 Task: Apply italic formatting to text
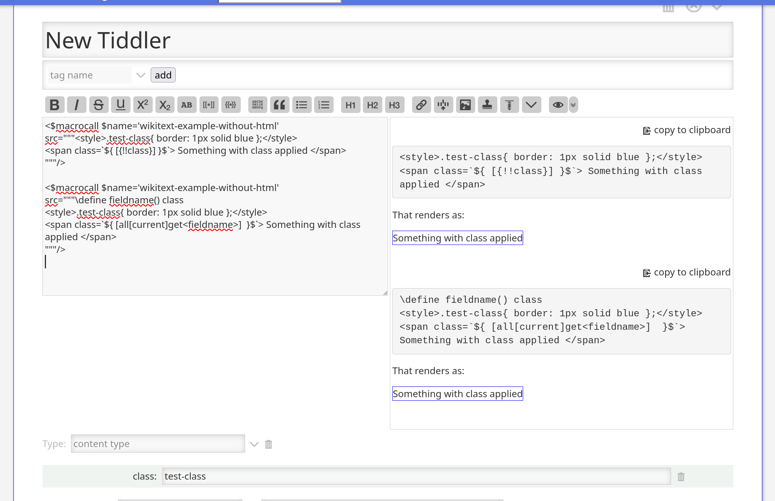tap(77, 105)
